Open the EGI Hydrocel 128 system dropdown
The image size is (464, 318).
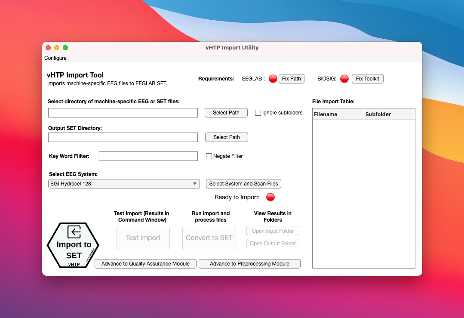pos(124,184)
